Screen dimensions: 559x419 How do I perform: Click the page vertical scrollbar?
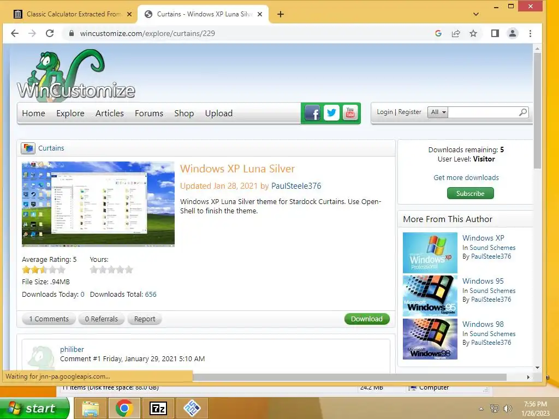tap(537, 110)
